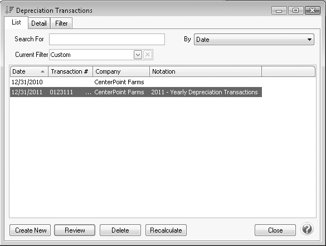Clear the Current Filter with X icon
326x246 pixels.
(148, 55)
